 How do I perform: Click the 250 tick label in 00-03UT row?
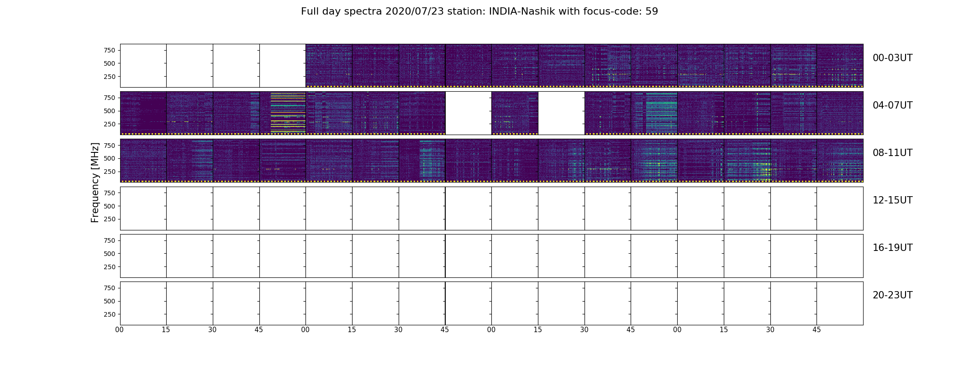pyautogui.click(x=110, y=77)
